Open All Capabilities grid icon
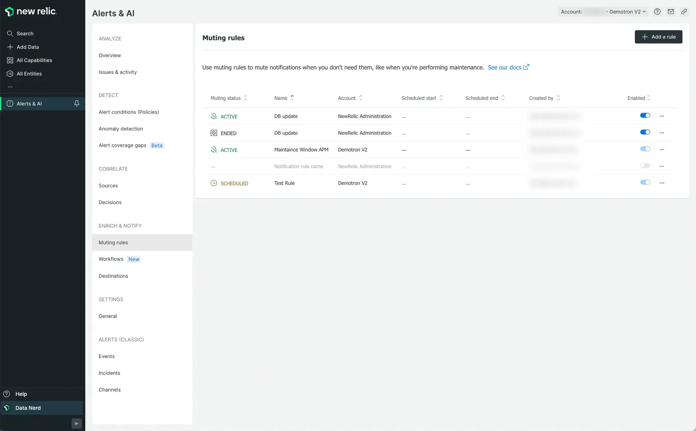The height and width of the screenshot is (431, 696). (x=10, y=60)
